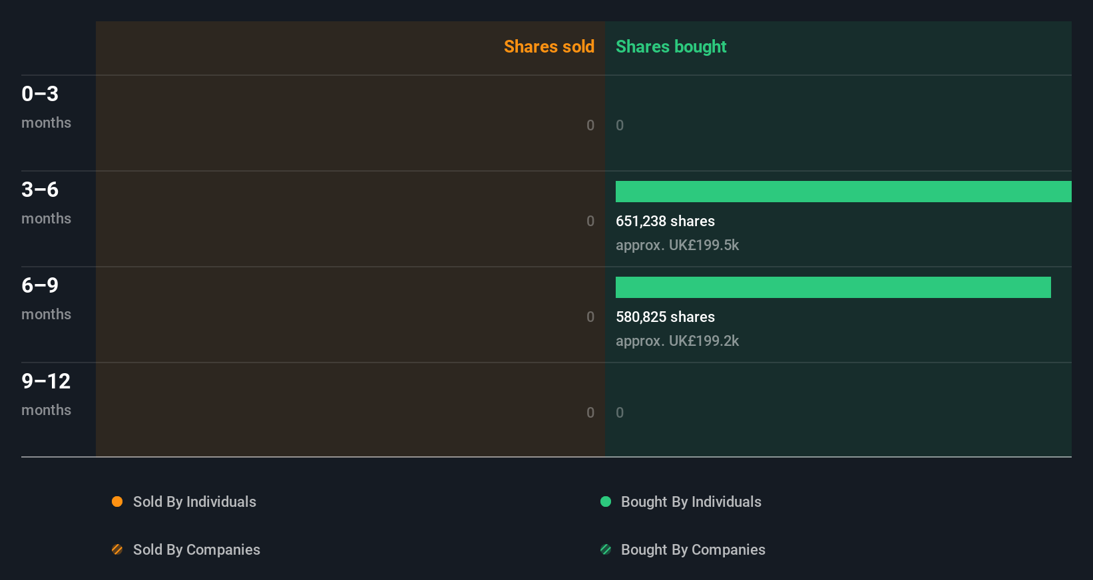1093x580 pixels.
Task: Click the 0–3 months row label
Action: click(x=47, y=107)
